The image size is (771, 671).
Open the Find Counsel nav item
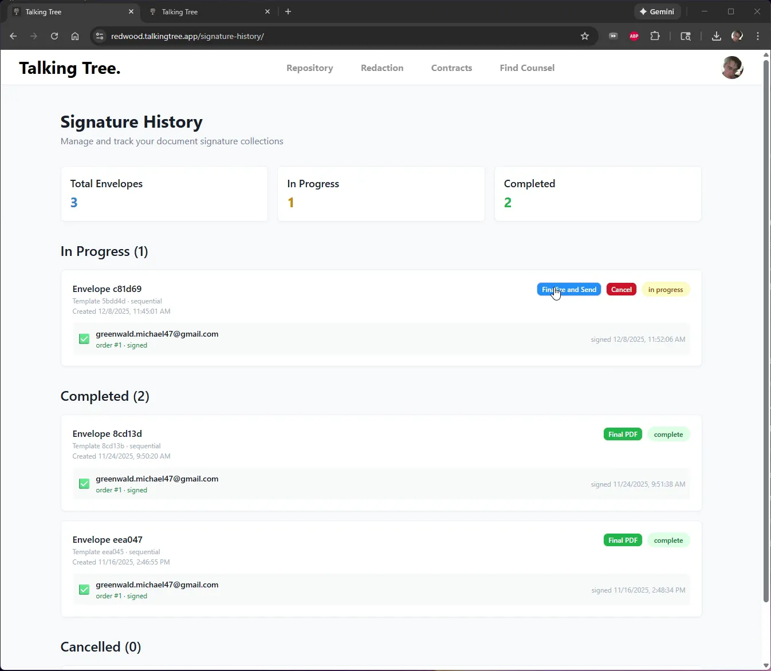[527, 68]
